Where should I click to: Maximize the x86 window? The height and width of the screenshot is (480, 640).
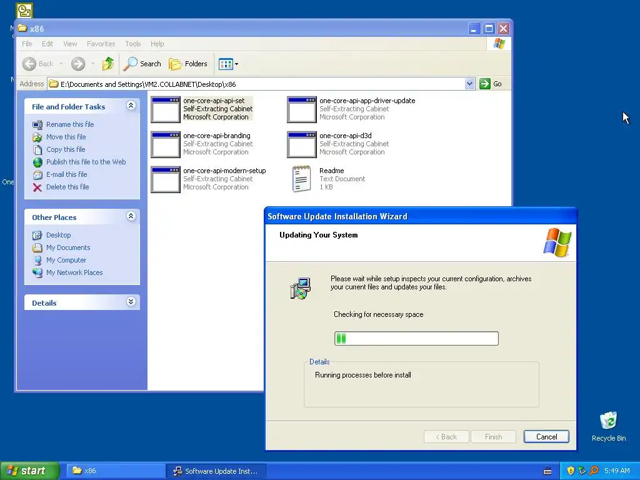[x=489, y=29]
